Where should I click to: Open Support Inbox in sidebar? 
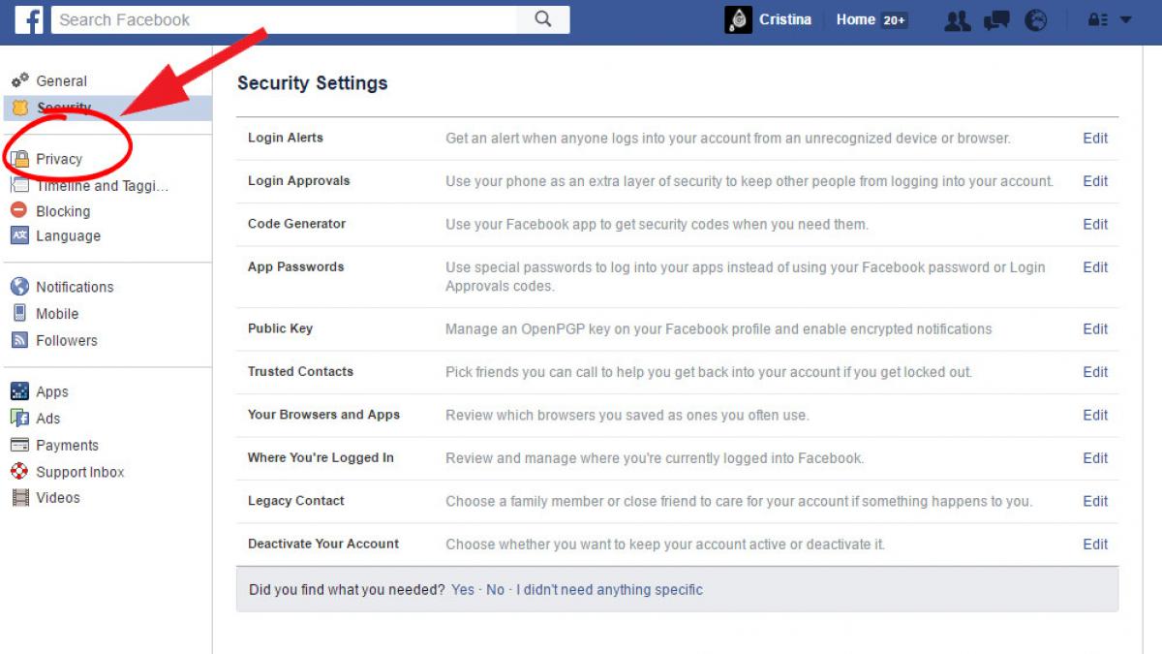[80, 472]
